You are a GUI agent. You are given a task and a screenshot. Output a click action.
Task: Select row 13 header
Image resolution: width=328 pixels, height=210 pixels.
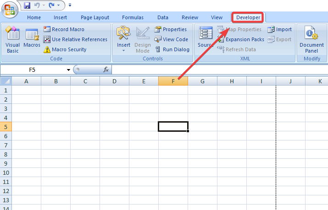tap(6, 200)
